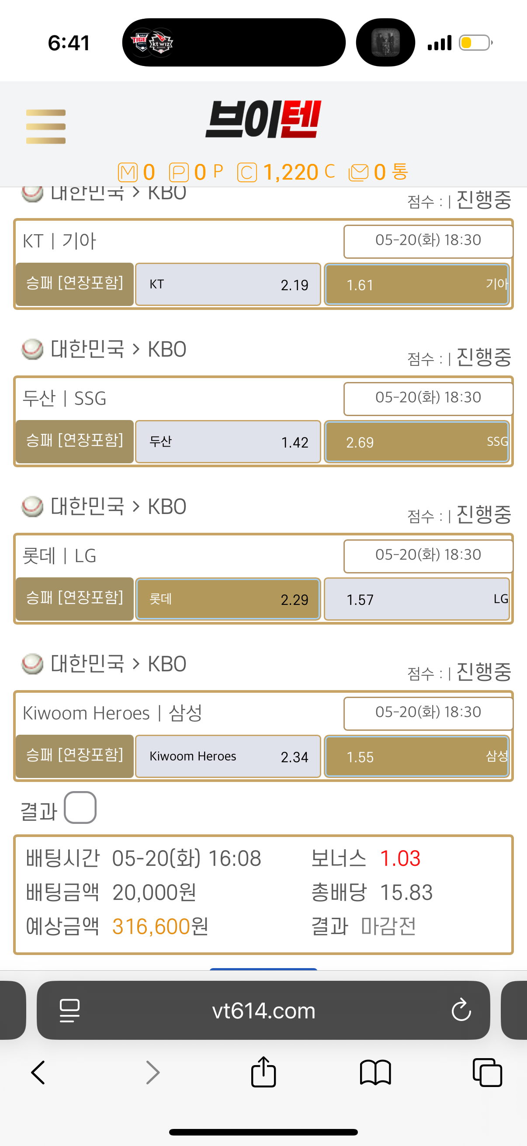This screenshot has width=527, height=1146.
Task: Open the gold hamburger menu
Action: (x=46, y=127)
